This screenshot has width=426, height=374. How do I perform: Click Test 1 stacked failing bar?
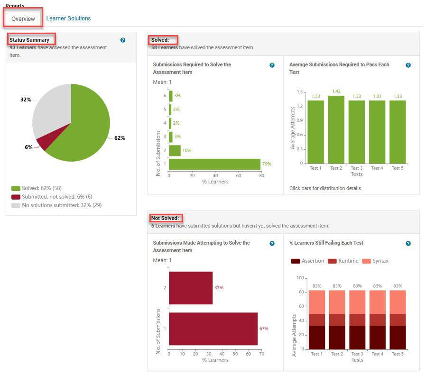pos(317,319)
